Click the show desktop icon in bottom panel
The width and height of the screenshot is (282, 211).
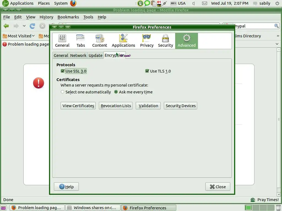tap(3, 208)
